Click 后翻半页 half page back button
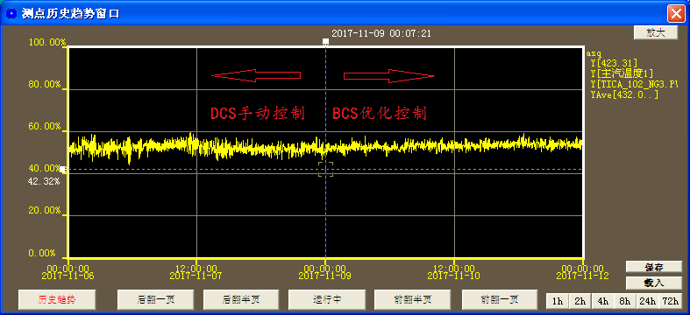 241,300
